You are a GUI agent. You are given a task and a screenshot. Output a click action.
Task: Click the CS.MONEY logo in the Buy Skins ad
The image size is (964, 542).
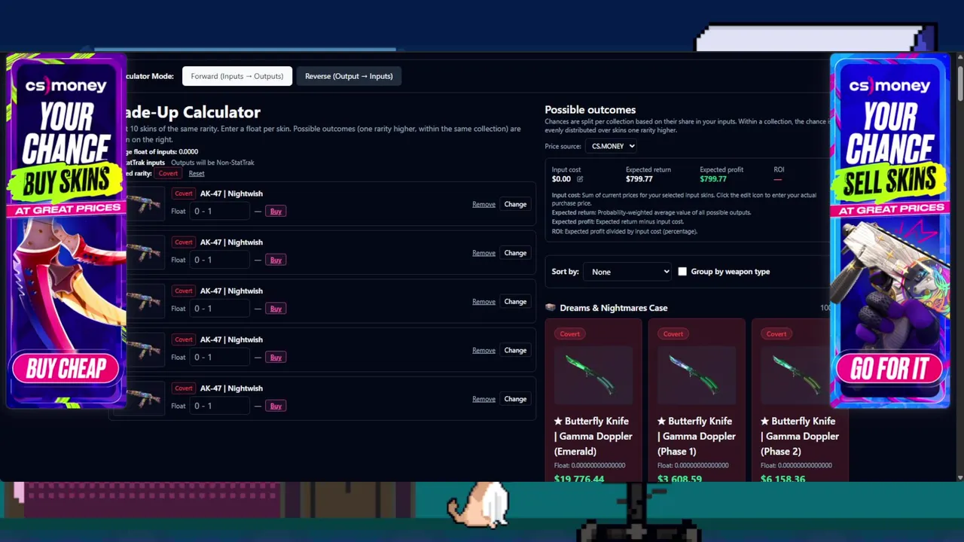point(66,86)
